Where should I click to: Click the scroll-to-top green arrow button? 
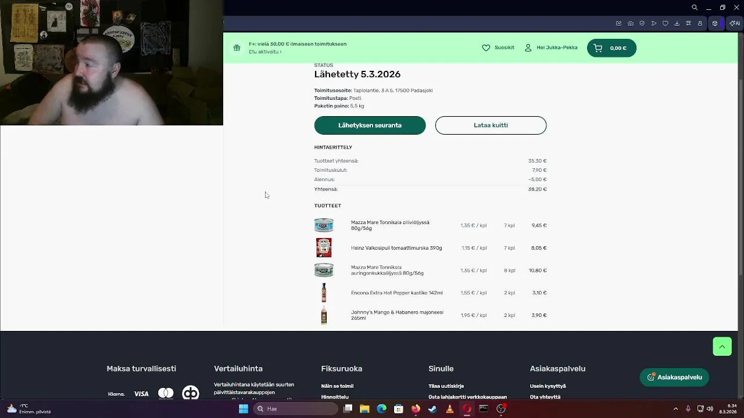722,347
